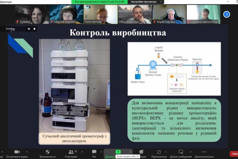
Task: Select Сулейко's video thumbnail
Action: point(32,14)
